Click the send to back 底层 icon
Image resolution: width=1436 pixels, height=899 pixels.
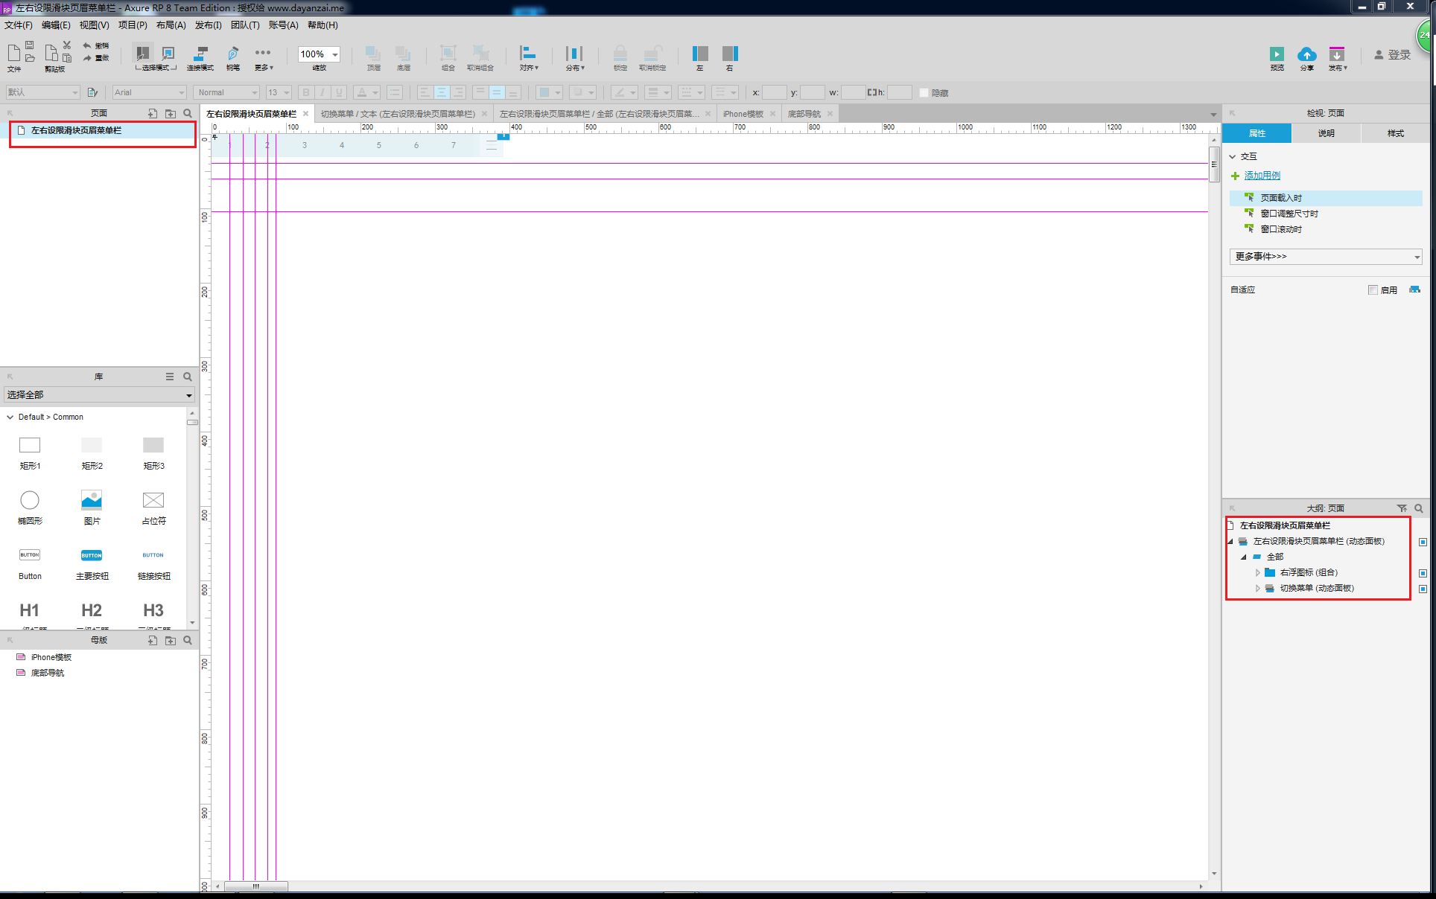pyautogui.click(x=403, y=54)
